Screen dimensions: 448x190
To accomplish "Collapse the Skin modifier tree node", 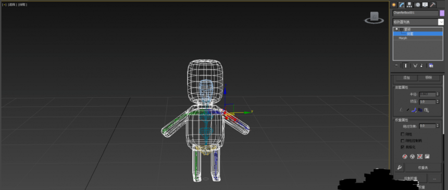I will point(401,30).
